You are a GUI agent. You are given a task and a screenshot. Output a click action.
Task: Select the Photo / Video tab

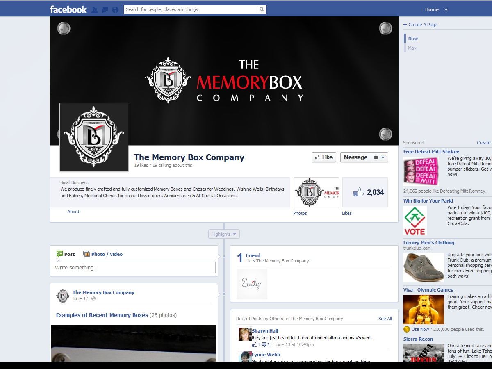(103, 254)
